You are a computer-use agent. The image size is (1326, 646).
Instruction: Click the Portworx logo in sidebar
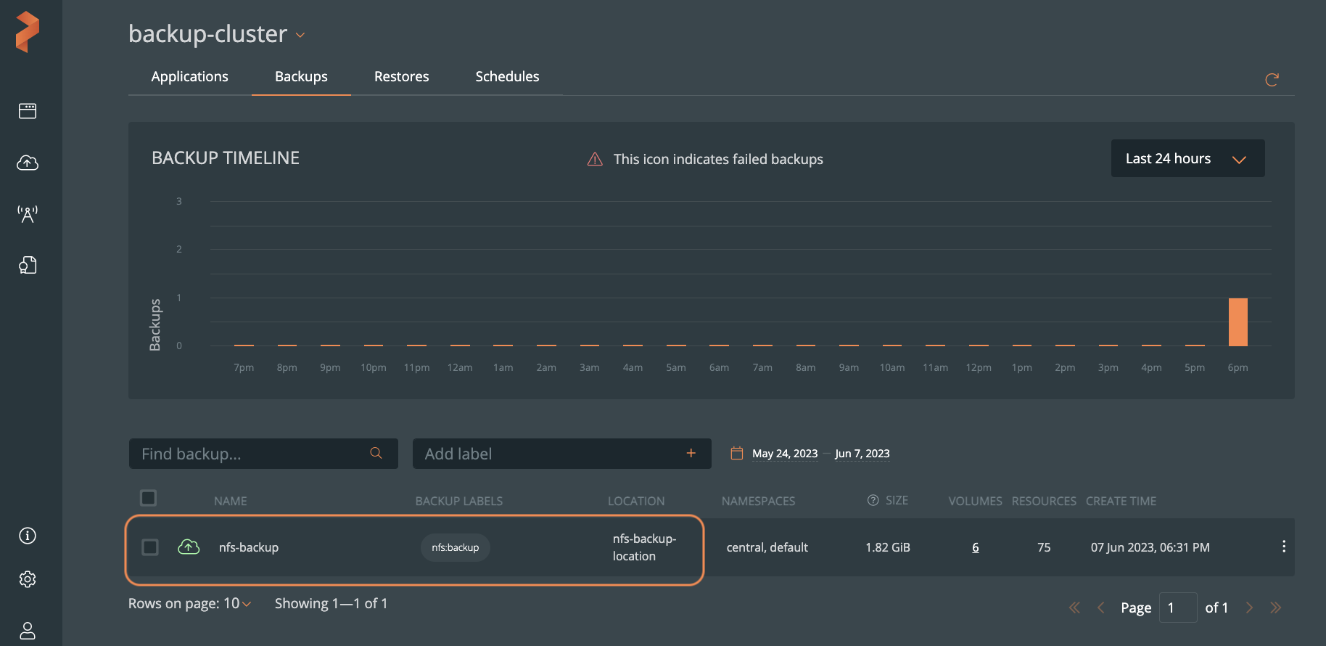(28, 32)
